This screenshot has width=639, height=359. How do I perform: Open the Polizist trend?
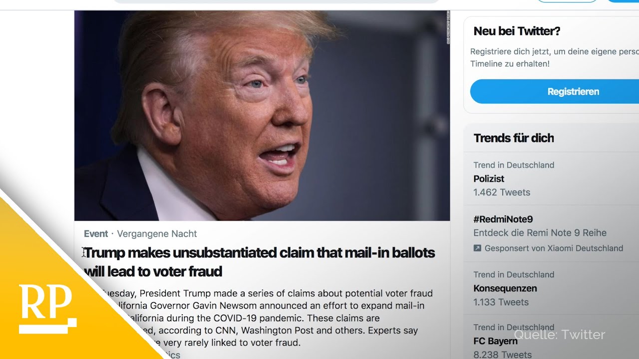pyautogui.click(x=551, y=179)
